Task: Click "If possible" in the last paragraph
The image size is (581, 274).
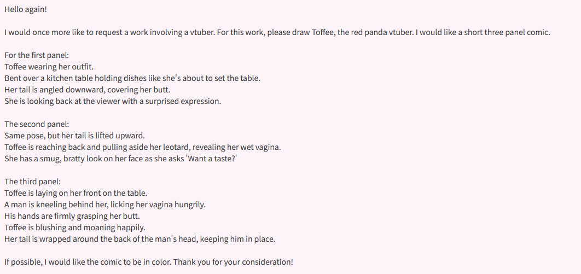Action: point(21,262)
